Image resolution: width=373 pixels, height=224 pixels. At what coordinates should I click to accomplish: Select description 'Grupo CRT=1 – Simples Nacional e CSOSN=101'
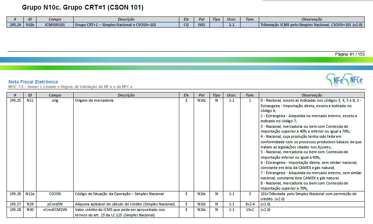(116, 25)
